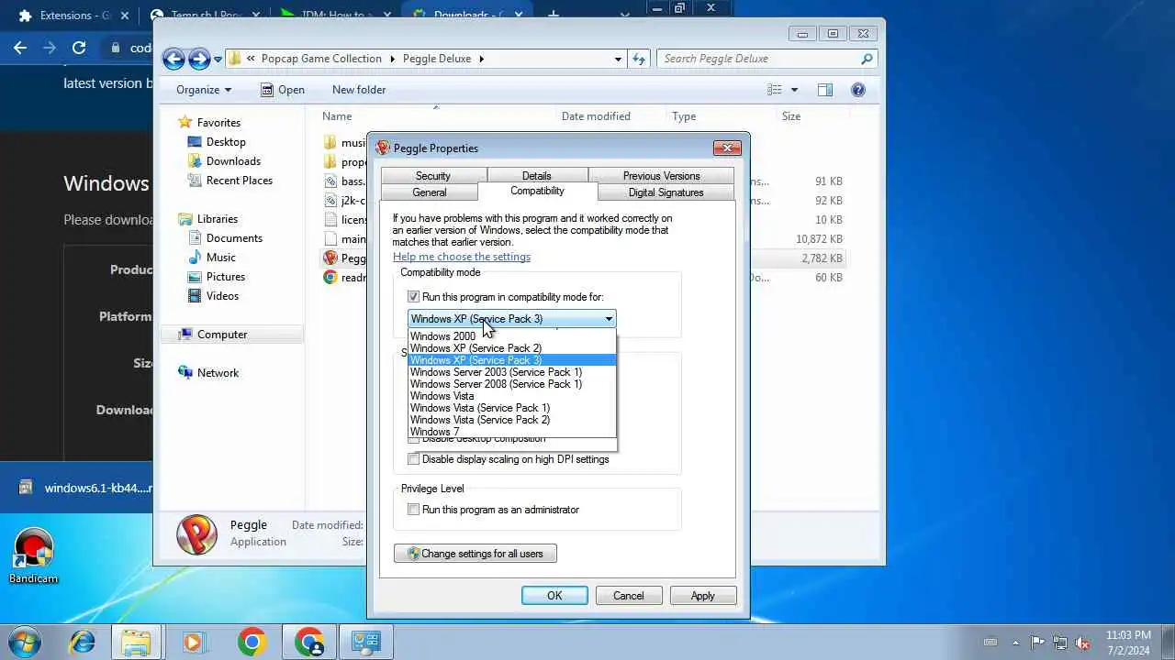Click the Favorites star icon

pyautogui.click(x=185, y=123)
